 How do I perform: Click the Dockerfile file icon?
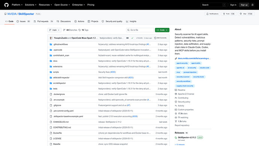point(51,133)
